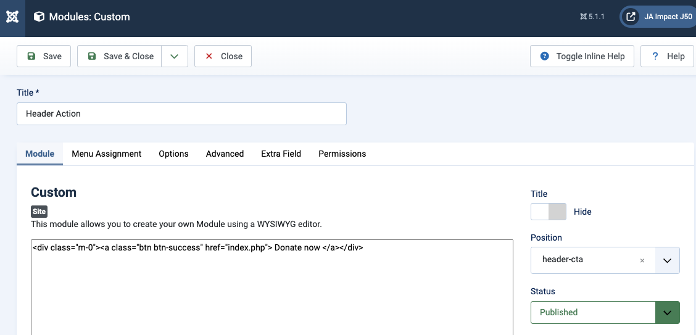Clear the header-cta position with x icon
The height and width of the screenshot is (335, 696).
(x=642, y=260)
